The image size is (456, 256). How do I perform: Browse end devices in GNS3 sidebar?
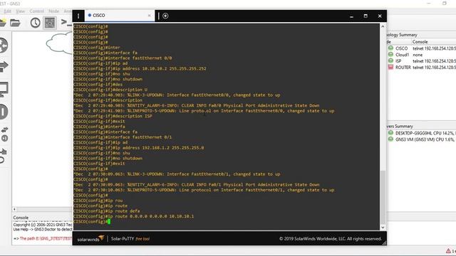click(x=4, y=90)
